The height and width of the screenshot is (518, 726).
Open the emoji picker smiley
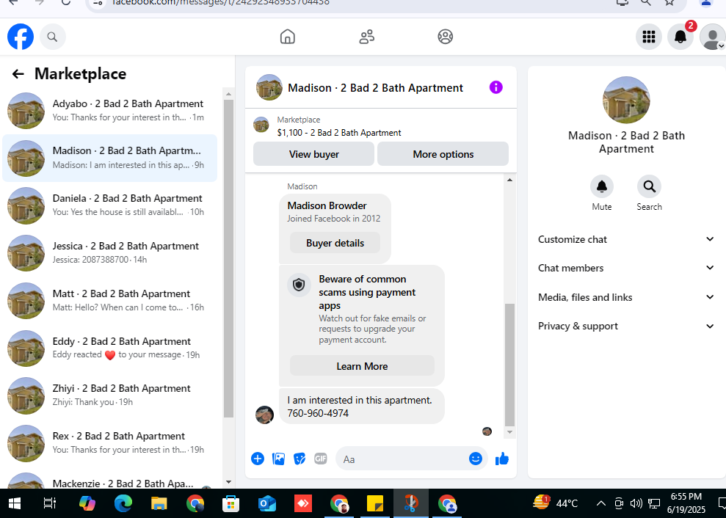click(476, 459)
